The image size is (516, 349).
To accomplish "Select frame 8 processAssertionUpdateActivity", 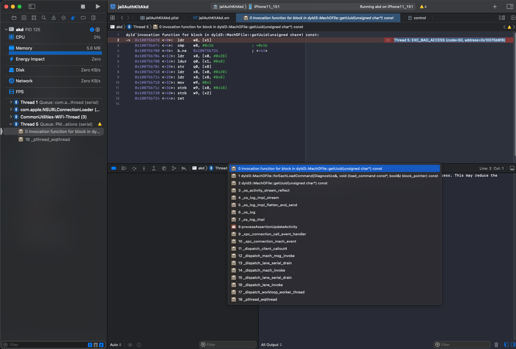I will click(x=335, y=227).
